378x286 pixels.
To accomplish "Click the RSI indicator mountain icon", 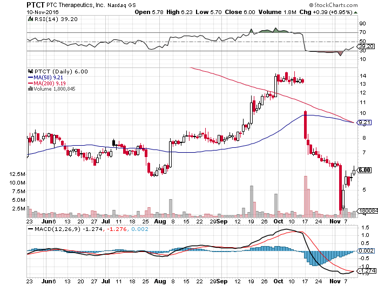I will click(x=30, y=19).
